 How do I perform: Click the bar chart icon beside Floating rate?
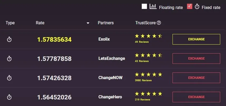click(153, 7)
